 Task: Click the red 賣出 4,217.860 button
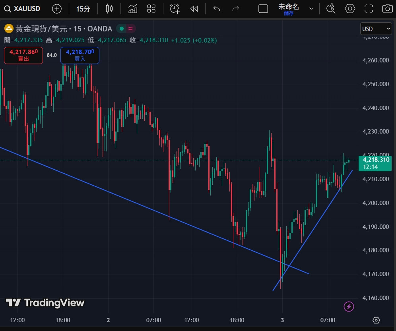coord(23,55)
